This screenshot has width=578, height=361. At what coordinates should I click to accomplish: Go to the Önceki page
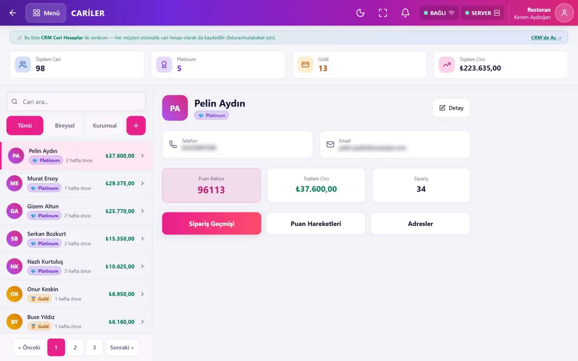(29, 347)
